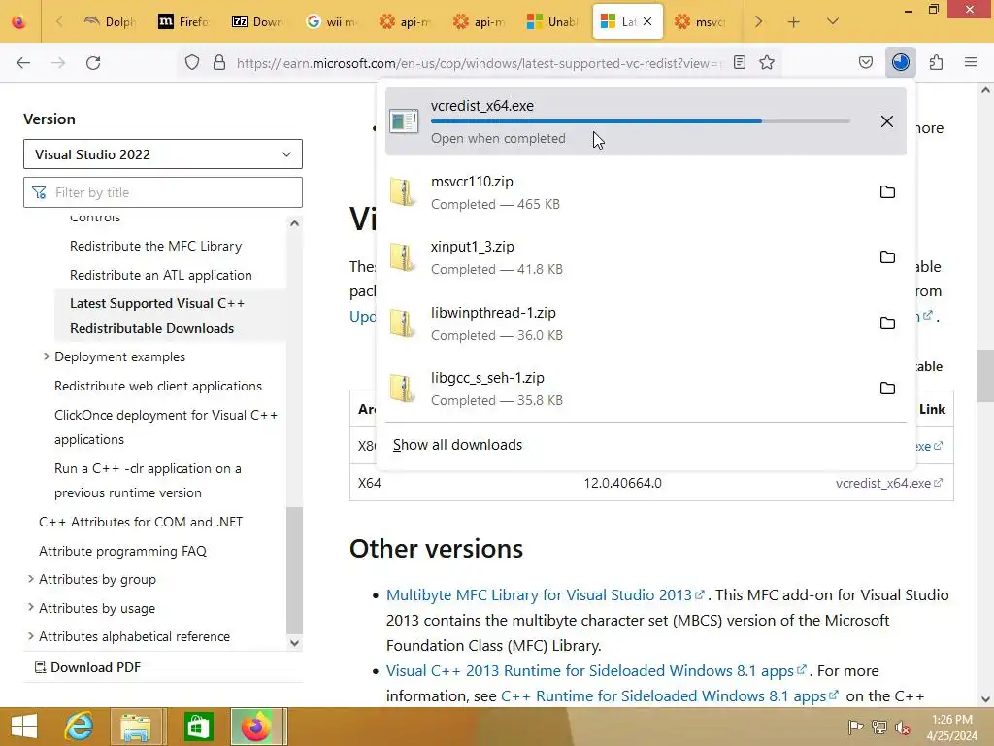Image resolution: width=994 pixels, height=746 pixels.
Task: Show libgcc_s_seh-1.zip in folder
Action: pyautogui.click(x=887, y=389)
